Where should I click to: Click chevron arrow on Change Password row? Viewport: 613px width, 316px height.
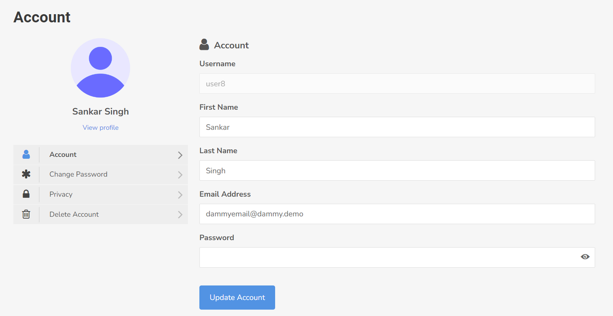pyautogui.click(x=180, y=175)
